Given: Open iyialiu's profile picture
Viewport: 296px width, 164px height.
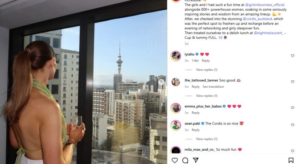Looking at the screenshot, I should (x=176, y=56).
